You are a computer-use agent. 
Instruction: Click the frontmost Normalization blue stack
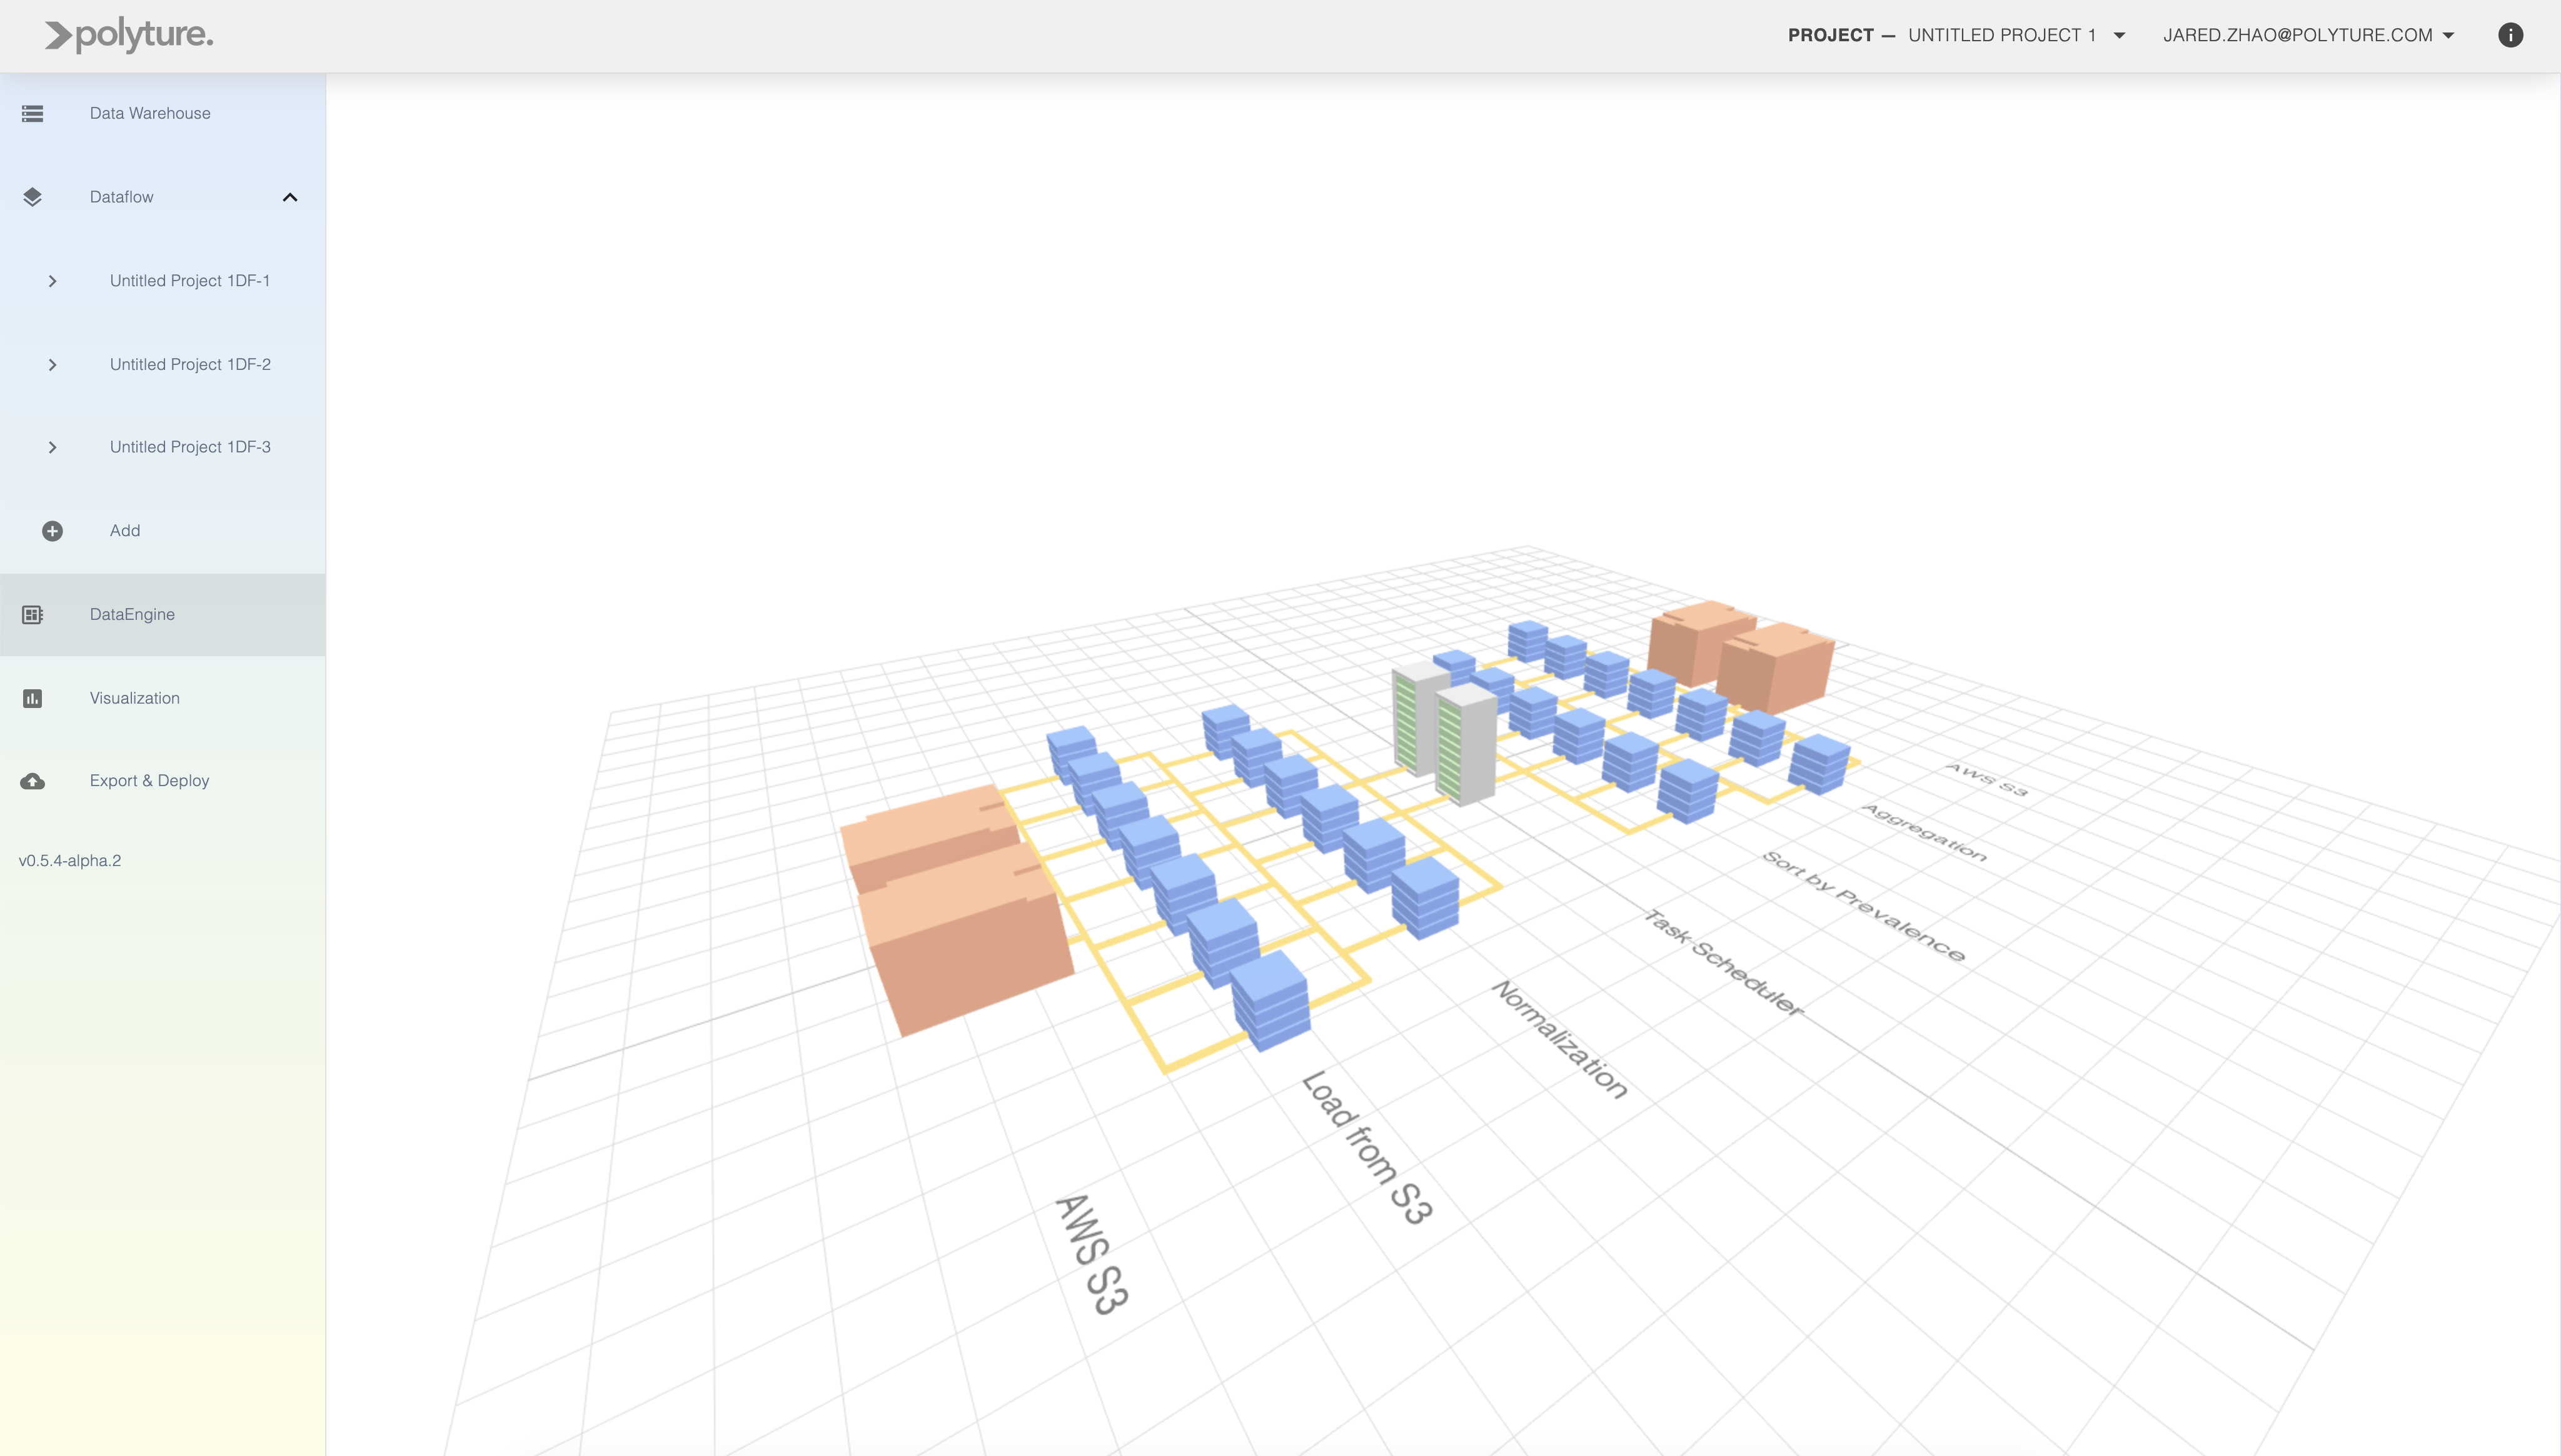(1426, 898)
